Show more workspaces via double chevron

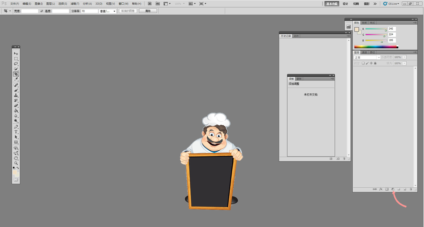375,4
